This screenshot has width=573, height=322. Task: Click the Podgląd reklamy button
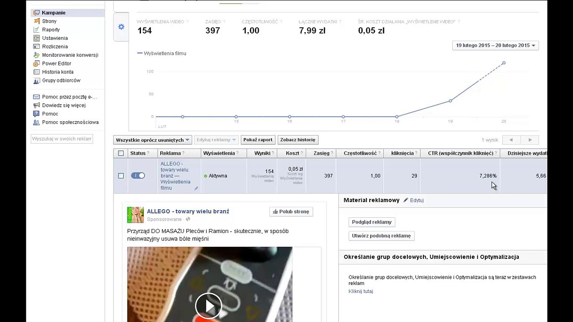coord(372,222)
